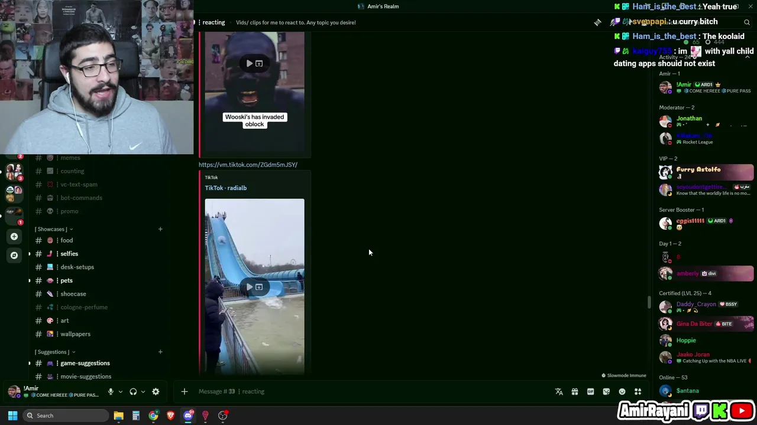757x425 pixels.
Task: Open the GIF picker
Action: 590,391
